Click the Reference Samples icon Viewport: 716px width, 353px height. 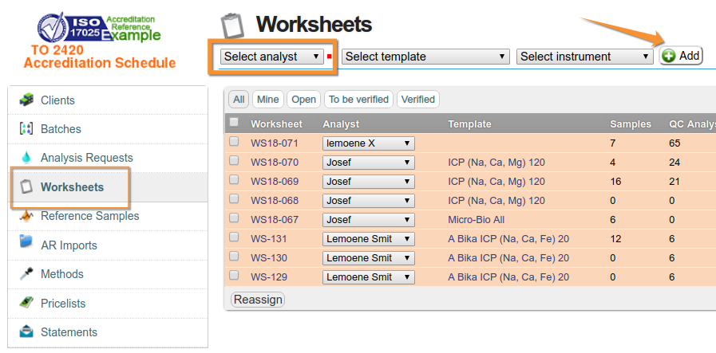coord(26,216)
